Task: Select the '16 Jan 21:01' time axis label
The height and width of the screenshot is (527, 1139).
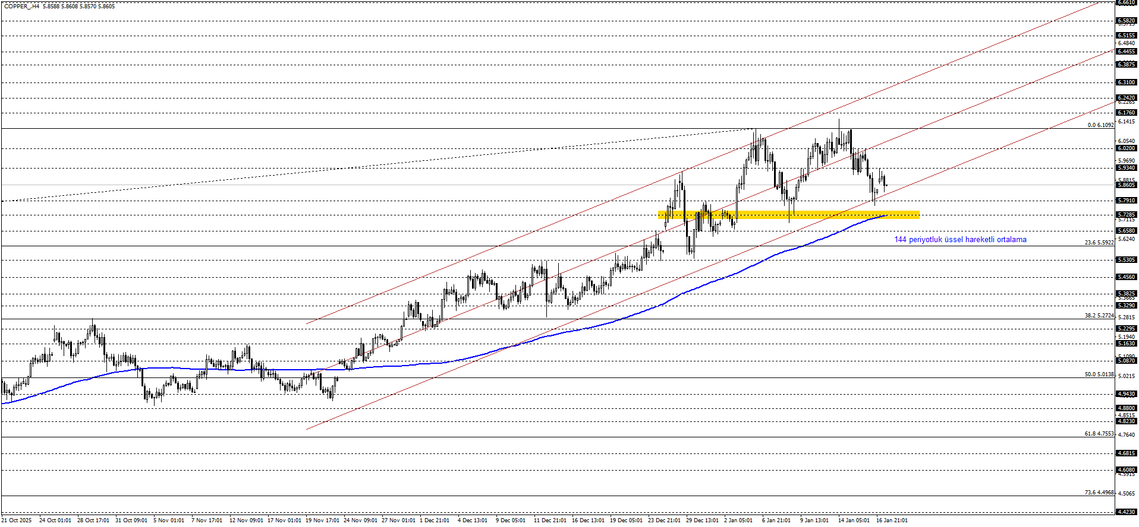Action: click(x=892, y=520)
